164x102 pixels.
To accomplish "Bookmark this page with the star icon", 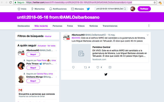I will tap(155, 2).
